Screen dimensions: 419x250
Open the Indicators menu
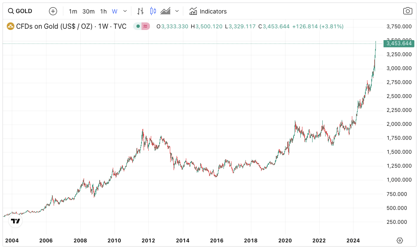(208, 11)
